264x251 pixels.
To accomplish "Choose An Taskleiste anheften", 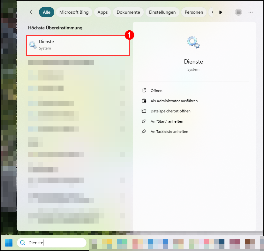I will click(169, 132).
